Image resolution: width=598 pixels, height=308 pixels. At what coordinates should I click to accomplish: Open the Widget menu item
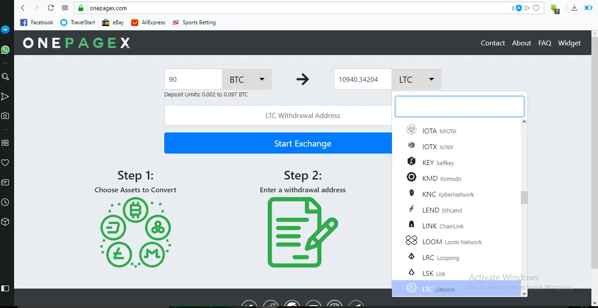click(570, 43)
